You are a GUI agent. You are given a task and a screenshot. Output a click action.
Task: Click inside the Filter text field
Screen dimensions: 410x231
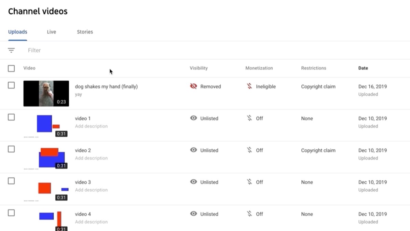coord(34,50)
